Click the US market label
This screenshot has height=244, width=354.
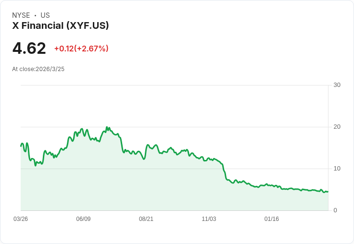click(45, 15)
